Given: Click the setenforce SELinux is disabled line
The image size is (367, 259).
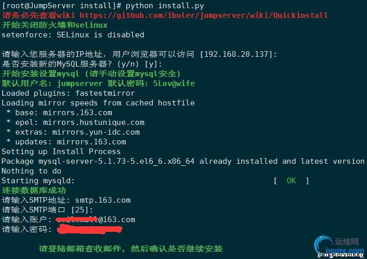Looking at the screenshot, I should pyautogui.click(x=73, y=35).
